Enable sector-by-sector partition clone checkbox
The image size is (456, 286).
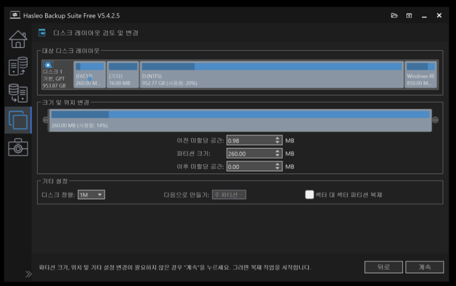[309, 195]
